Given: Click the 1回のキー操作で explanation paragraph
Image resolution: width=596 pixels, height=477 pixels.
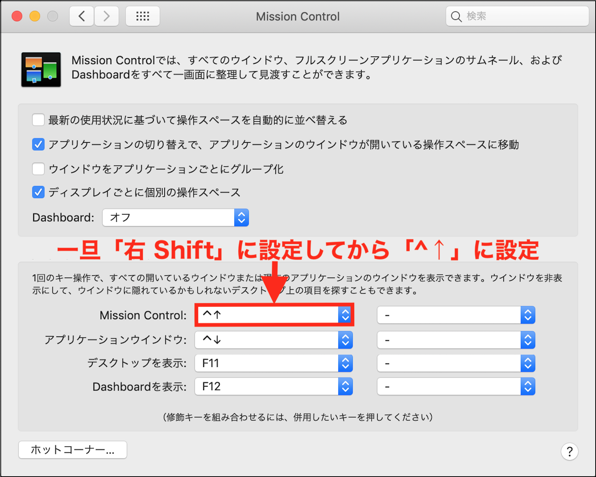Looking at the screenshot, I should (297, 284).
